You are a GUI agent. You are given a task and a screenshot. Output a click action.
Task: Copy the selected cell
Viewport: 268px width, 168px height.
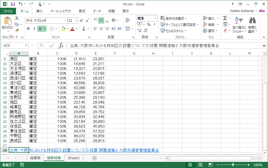pyautogui.click(x=17, y=24)
